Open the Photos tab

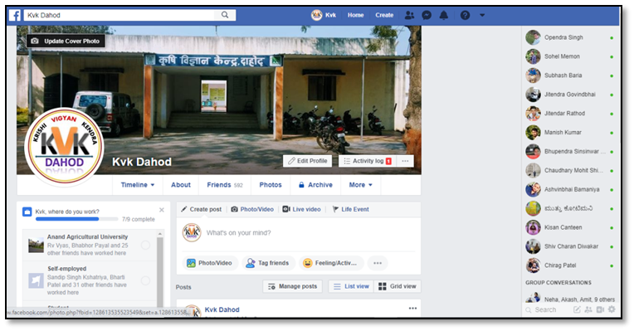coord(271,185)
